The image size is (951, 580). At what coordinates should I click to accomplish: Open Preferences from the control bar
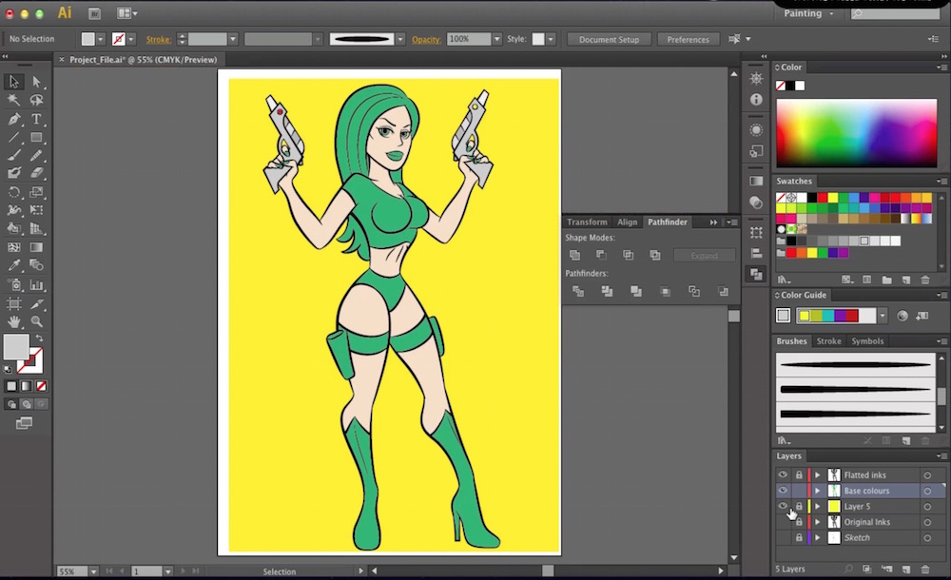point(688,39)
